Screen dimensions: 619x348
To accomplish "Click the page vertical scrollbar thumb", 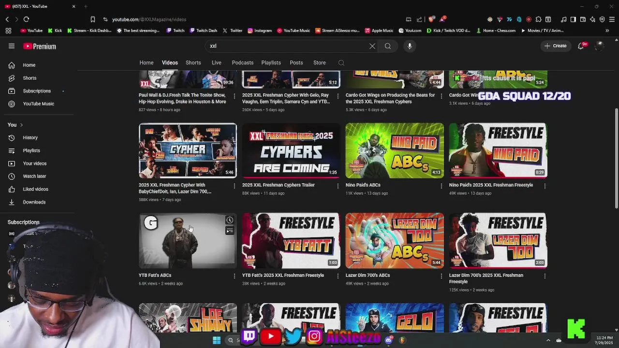I will [x=616, y=159].
